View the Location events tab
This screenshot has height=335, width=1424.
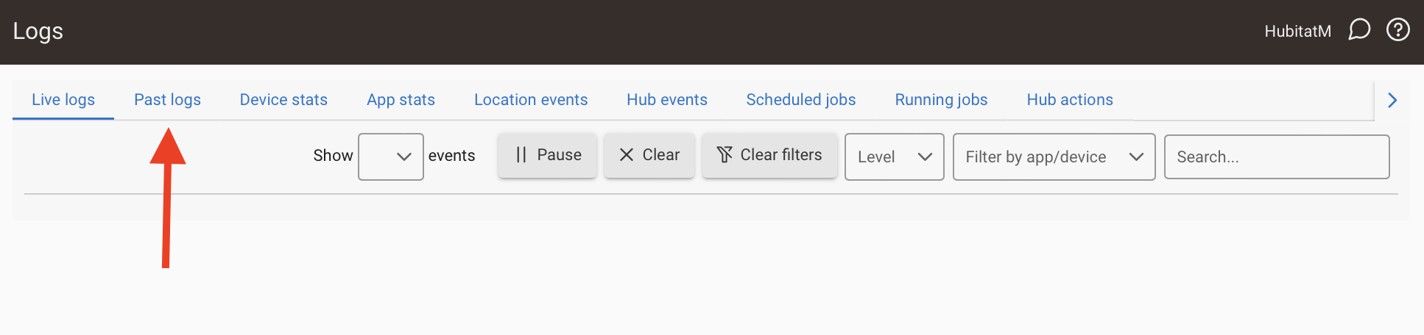(x=531, y=100)
